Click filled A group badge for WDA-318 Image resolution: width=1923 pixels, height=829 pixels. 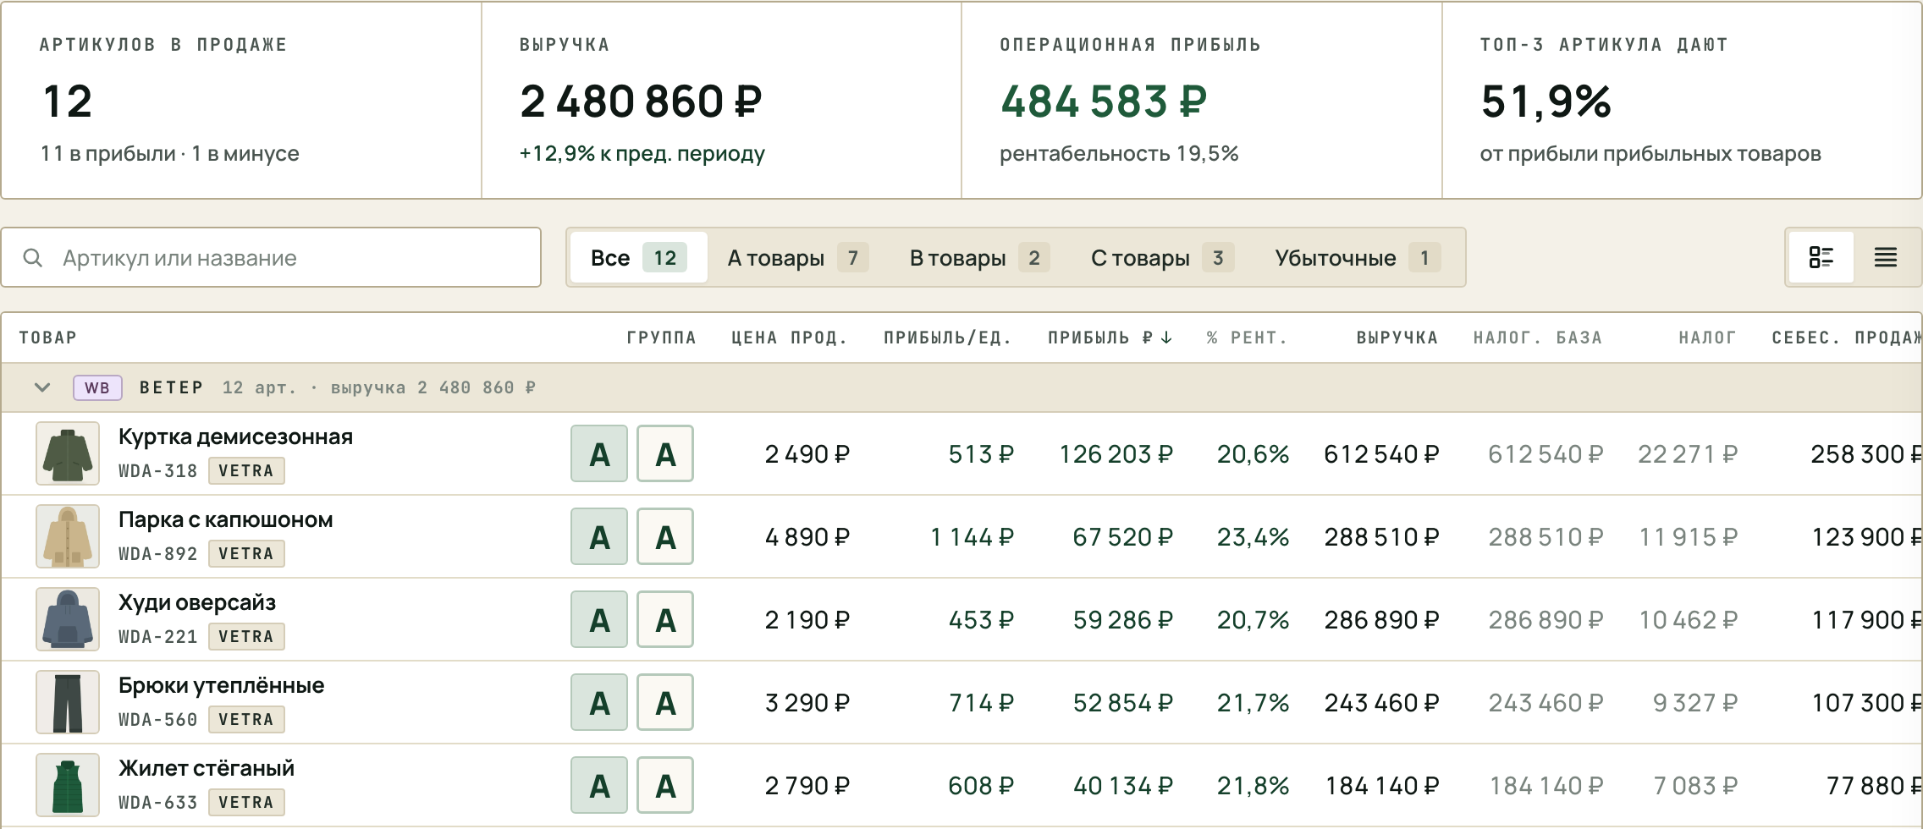(x=599, y=453)
